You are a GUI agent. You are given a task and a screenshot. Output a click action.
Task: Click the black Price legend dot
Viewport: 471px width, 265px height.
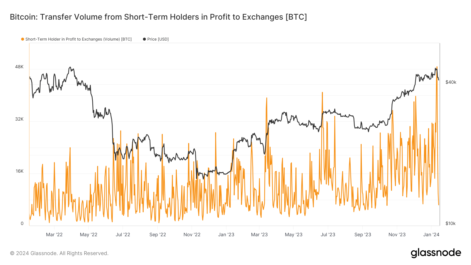point(144,39)
